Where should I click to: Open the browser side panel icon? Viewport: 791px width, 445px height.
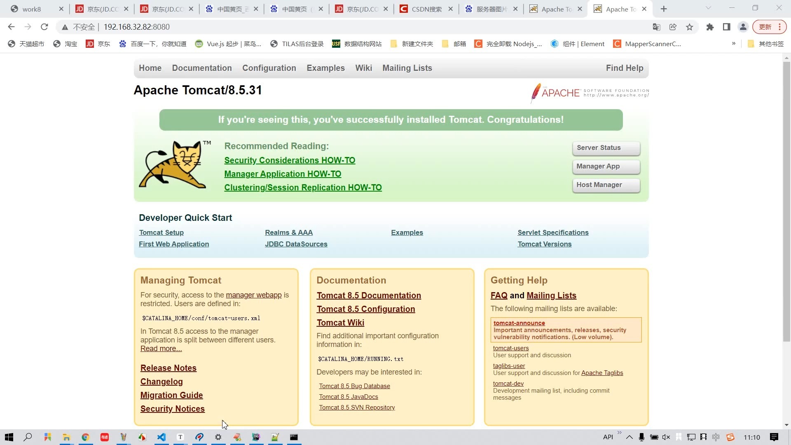tap(726, 27)
